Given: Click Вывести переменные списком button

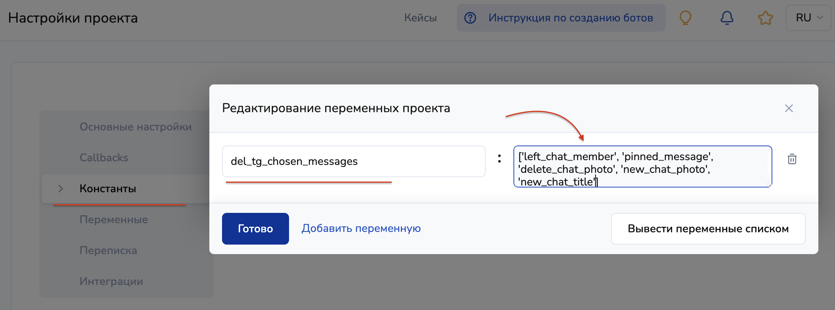Looking at the screenshot, I should (708, 229).
